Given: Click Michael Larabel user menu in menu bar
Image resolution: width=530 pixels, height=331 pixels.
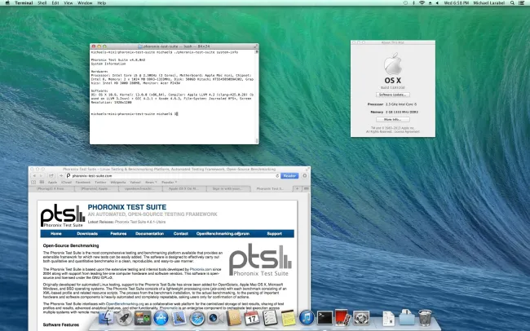Looking at the screenshot, I should click(x=489, y=2).
